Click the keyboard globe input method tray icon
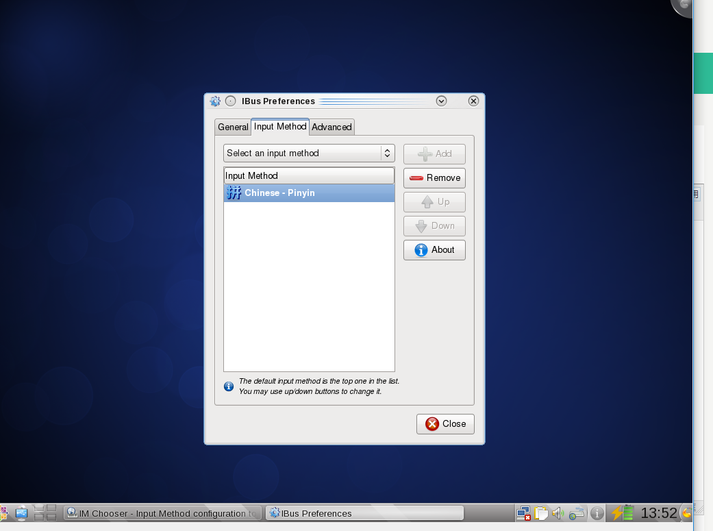This screenshot has width=713, height=531. (577, 513)
